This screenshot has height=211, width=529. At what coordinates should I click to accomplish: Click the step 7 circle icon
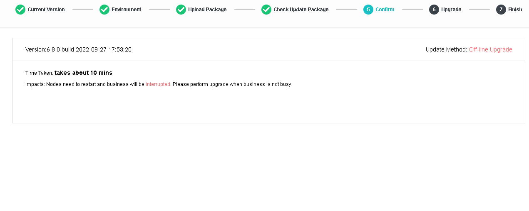[x=501, y=10]
